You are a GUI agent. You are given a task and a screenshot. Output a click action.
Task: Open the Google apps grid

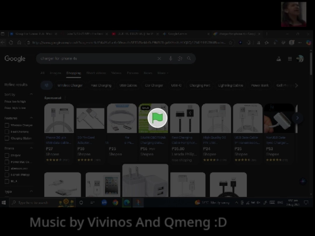pyautogui.click(x=290, y=59)
